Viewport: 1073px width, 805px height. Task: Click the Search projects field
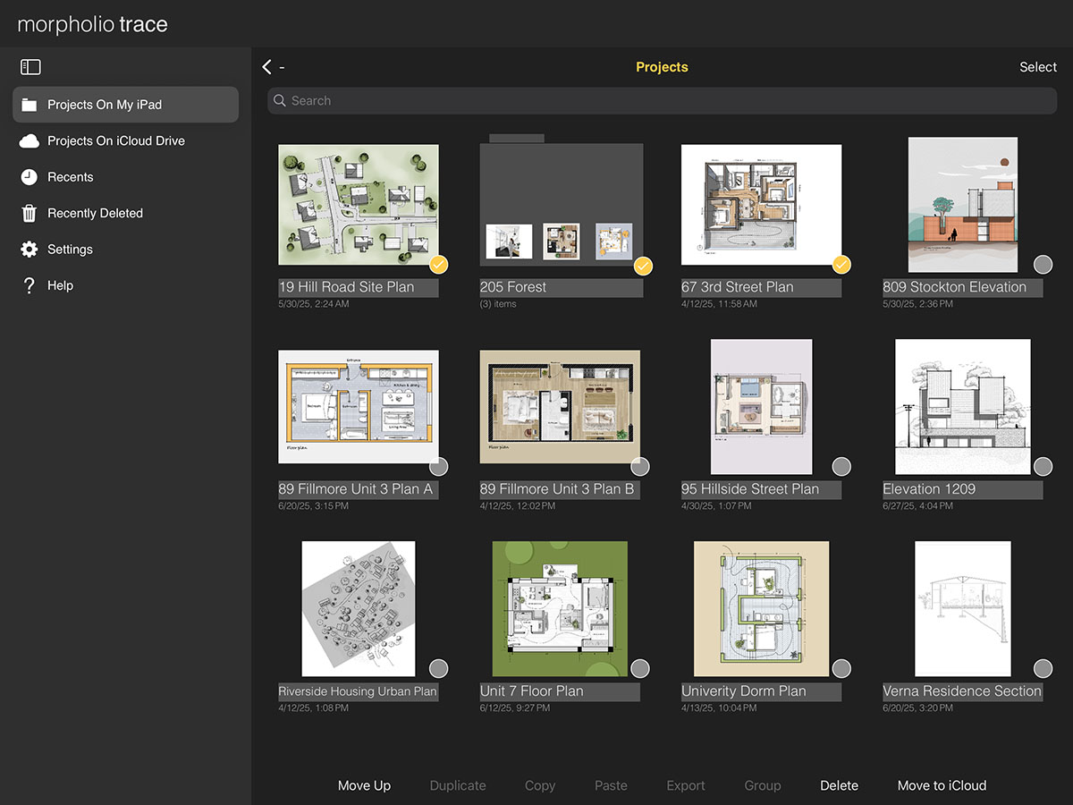click(662, 101)
